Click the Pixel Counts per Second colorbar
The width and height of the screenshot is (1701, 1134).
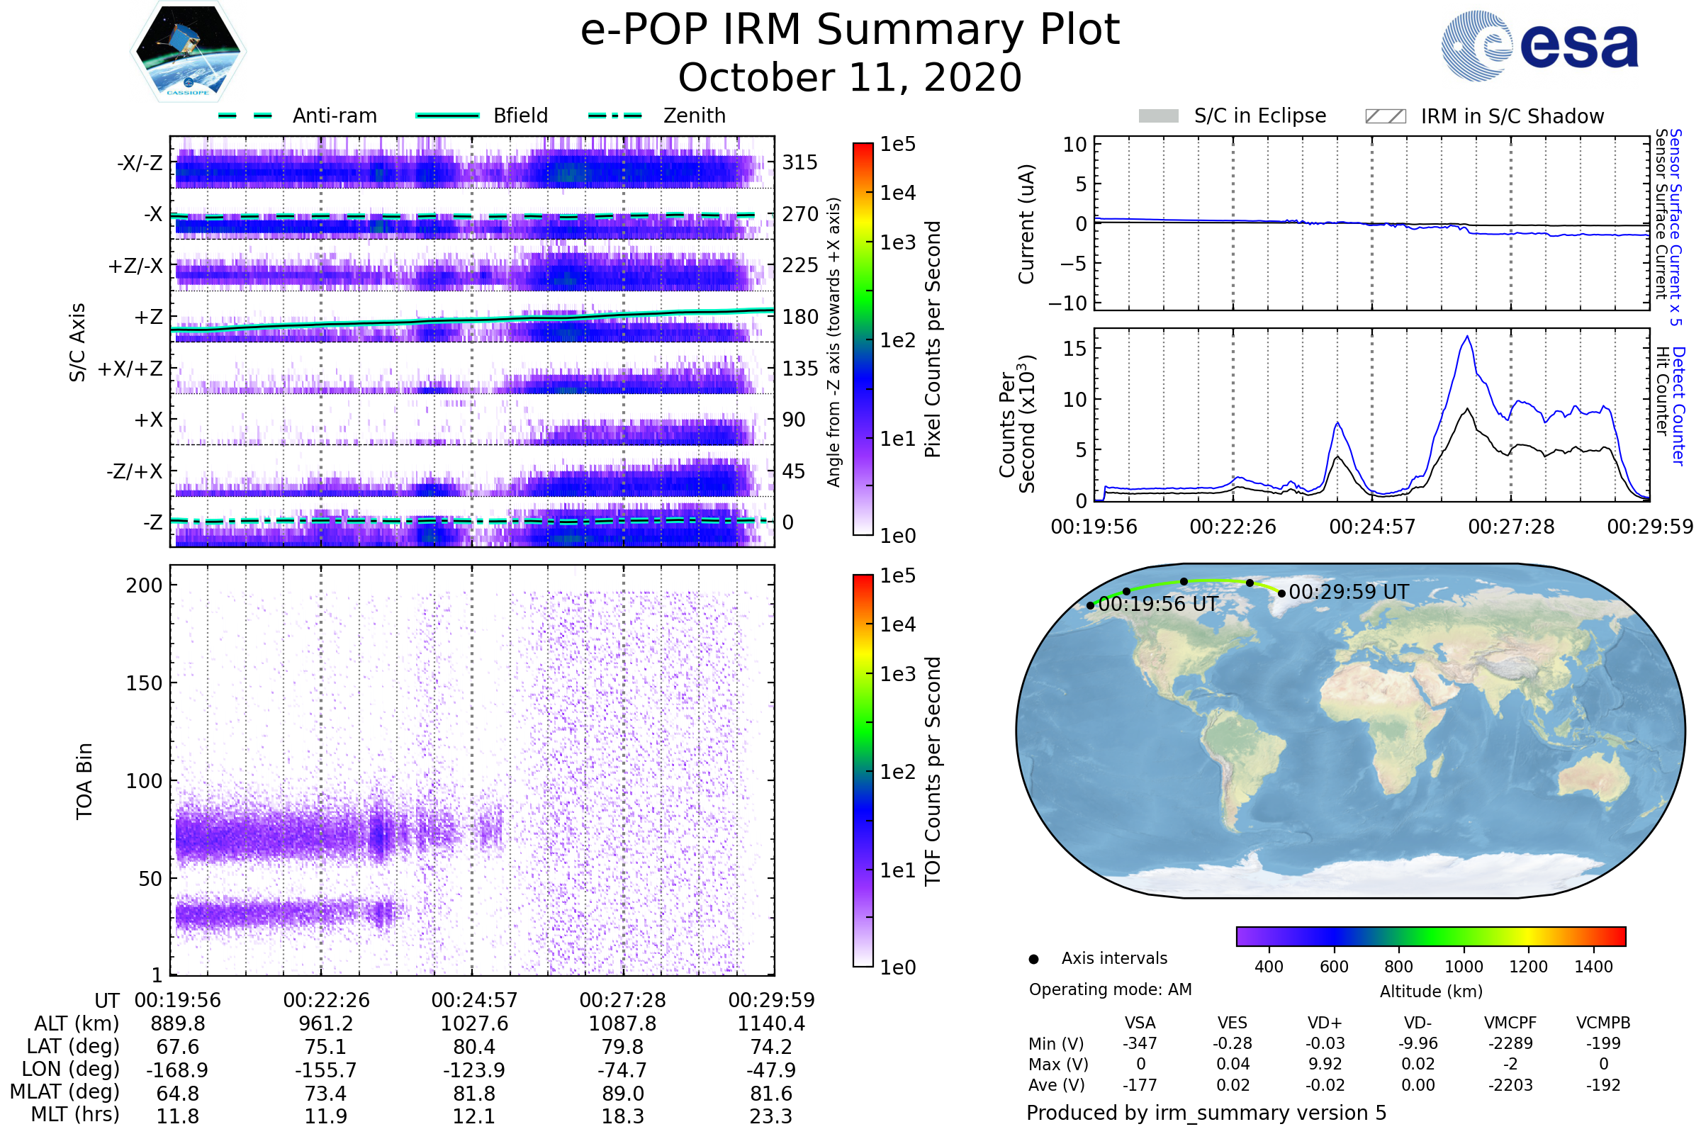click(x=863, y=339)
